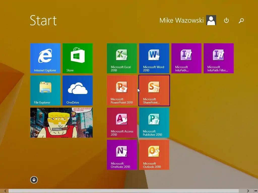Click the power options button
The image size is (258, 193).
[227, 20]
